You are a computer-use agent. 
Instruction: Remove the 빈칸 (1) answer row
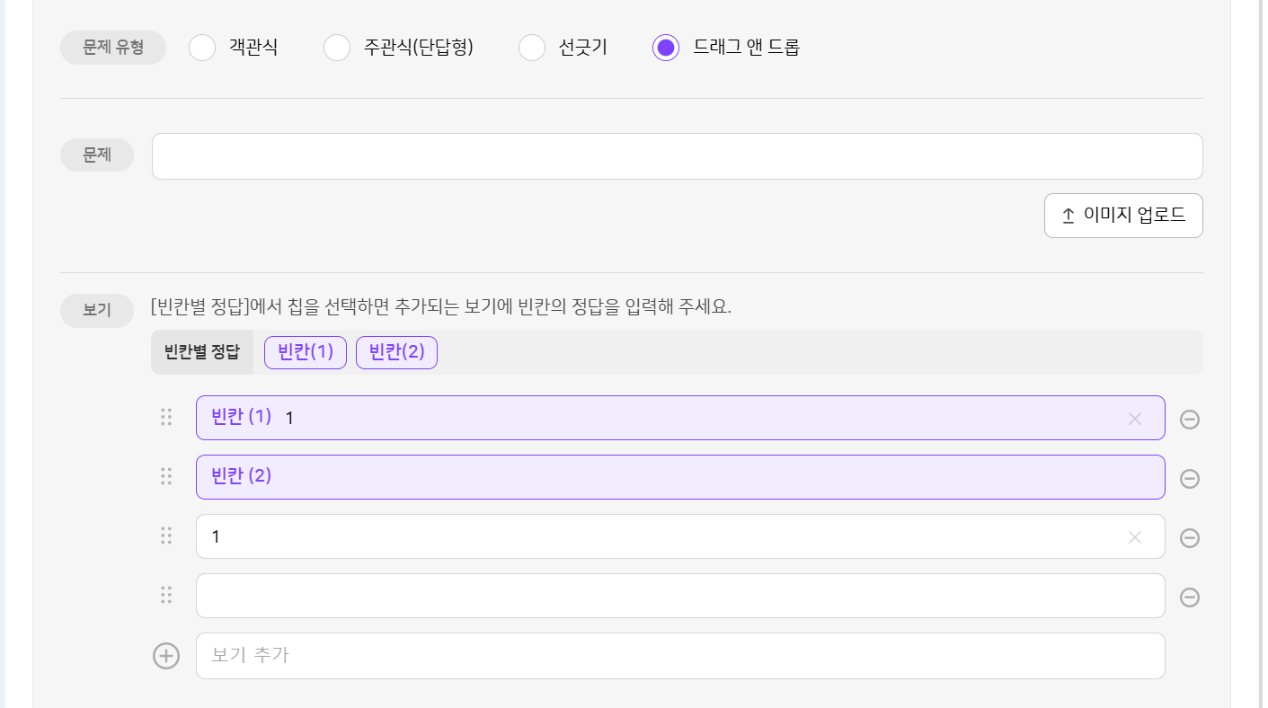point(1190,420)
